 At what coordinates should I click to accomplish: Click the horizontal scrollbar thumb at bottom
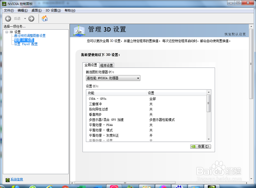(125, 183)
